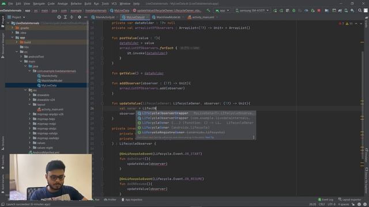Viewport: 369px width, 207px height.
Task: Choose LifecycleRegistryOwner completion suggestion
Action: click(195, 132)
